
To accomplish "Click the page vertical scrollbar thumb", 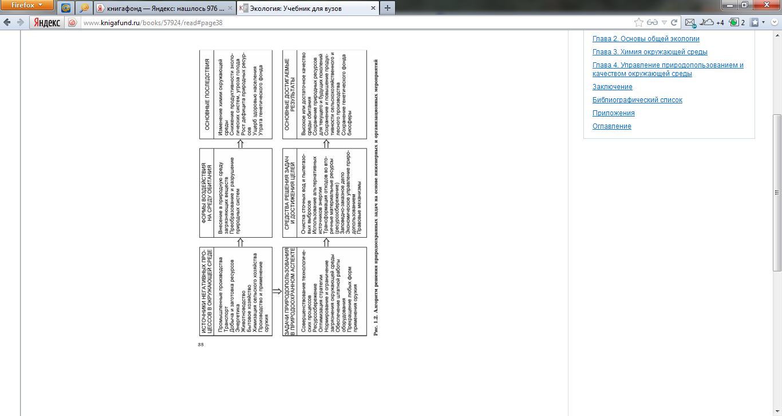I will (777, 193).
